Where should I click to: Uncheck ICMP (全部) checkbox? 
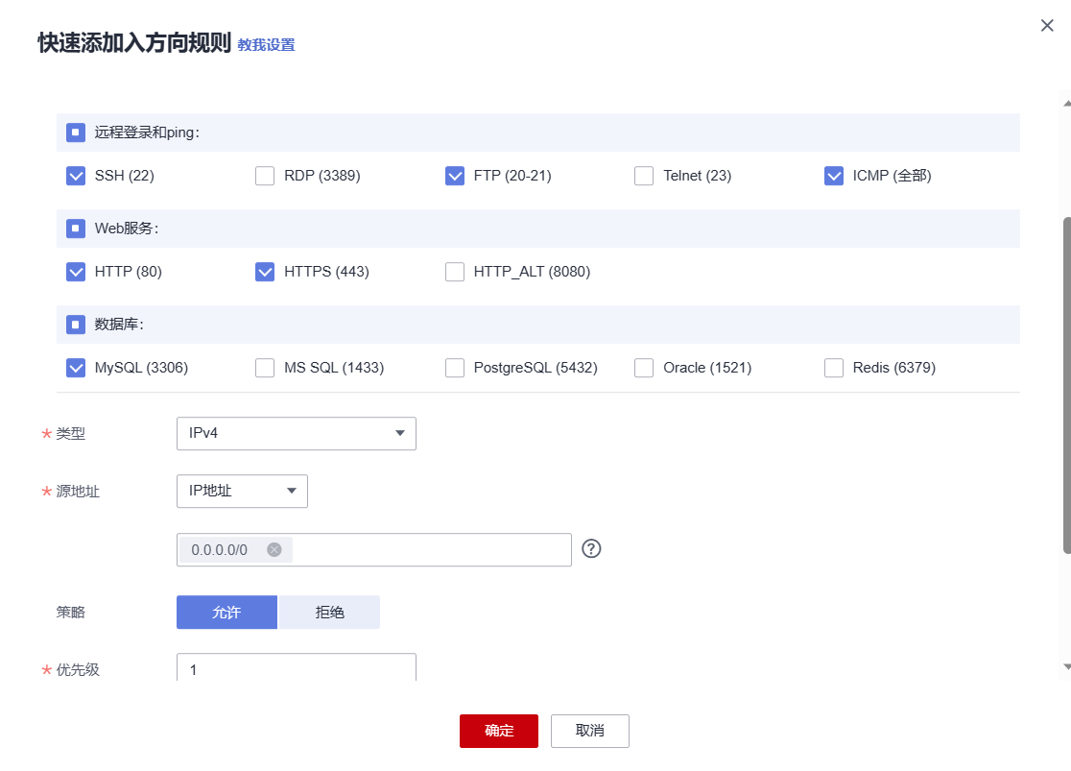click(834, 176)
